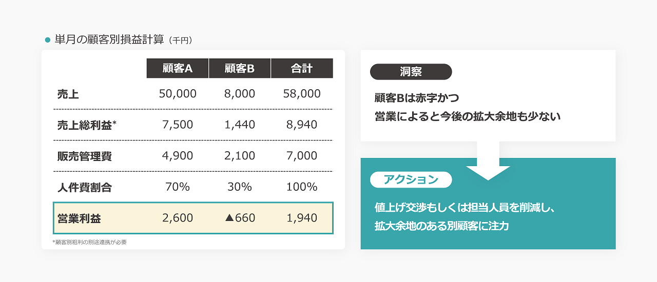Click the ▲660 negative operating profit value
Viewport: 657px width, 282px height.
pos(240,218)
